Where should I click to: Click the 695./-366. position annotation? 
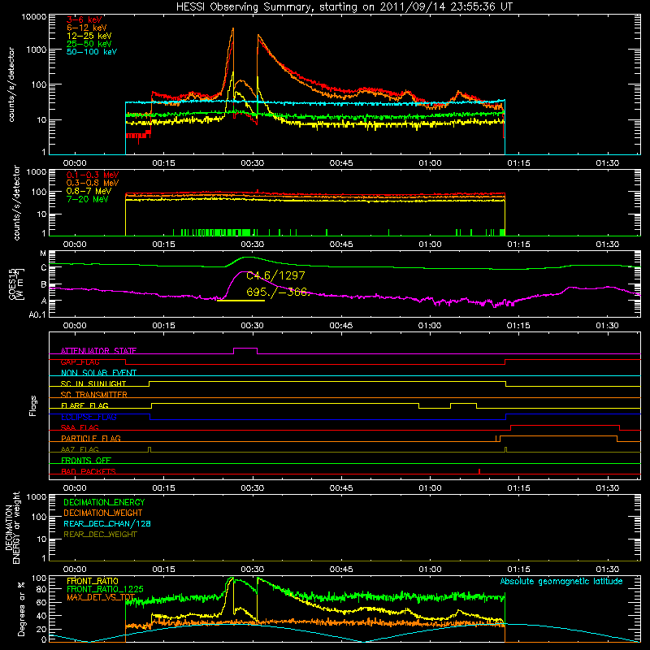tap(276, 292)
